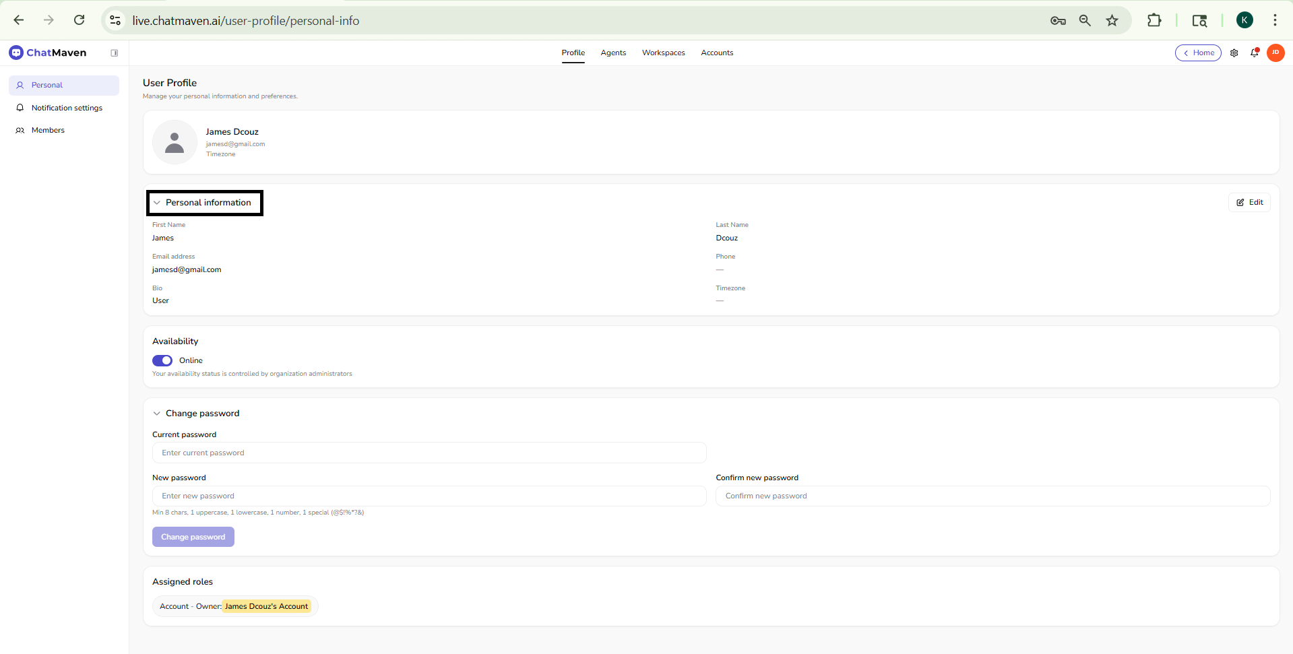
Task: Click the Edit button for personal information
Action: coord(1249,202)
